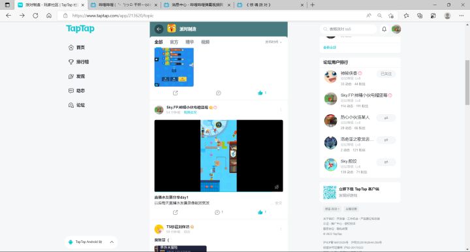This screenshot has width=470, height=252.
Task: Select the 视频 tab
Action: pyautogui.click(x=205, y=42)
